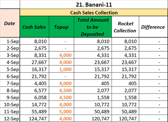Select the 9-Sep date cell
The image size is (168, 122).
pos(10,97)
